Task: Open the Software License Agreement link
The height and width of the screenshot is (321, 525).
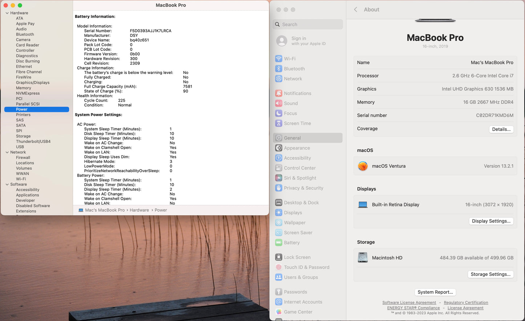Action: pyautogui.click(x=409, y=302)
